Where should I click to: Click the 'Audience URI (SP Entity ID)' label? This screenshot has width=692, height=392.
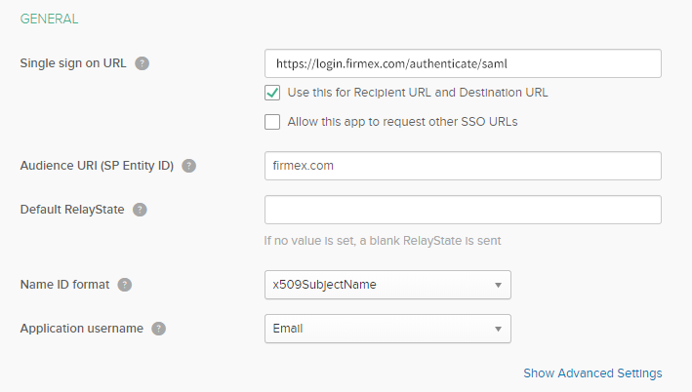[97, 166]
